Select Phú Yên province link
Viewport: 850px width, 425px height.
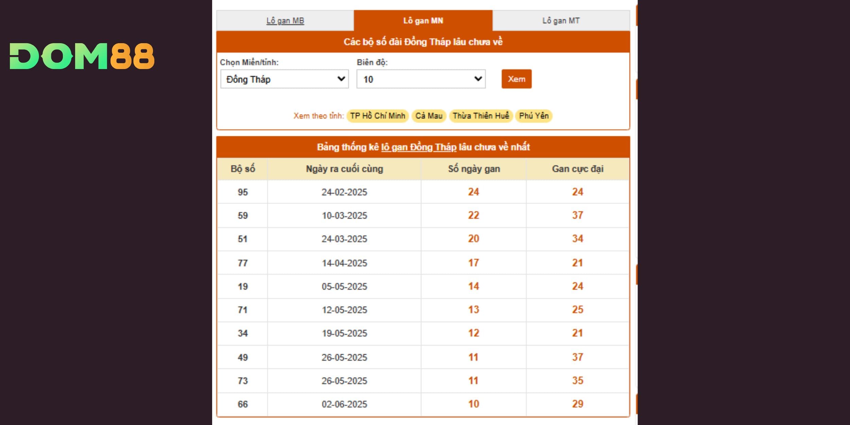[x=534, y=116]
